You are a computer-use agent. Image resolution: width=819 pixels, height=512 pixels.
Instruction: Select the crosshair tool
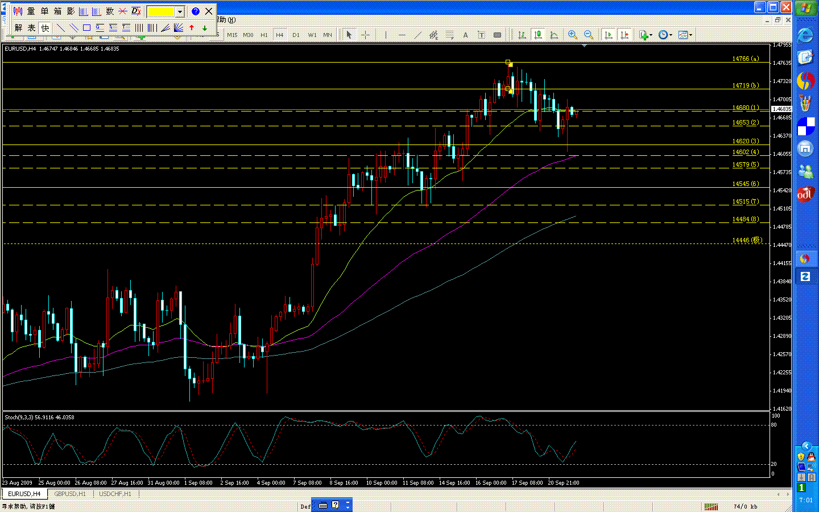click(x=365, y=35)
